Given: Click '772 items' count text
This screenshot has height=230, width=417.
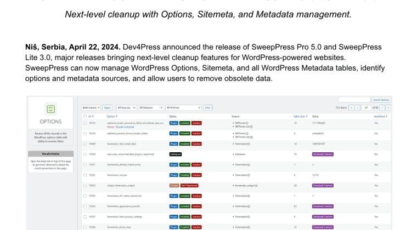Looking at the screenshot, I should point(341,108).
